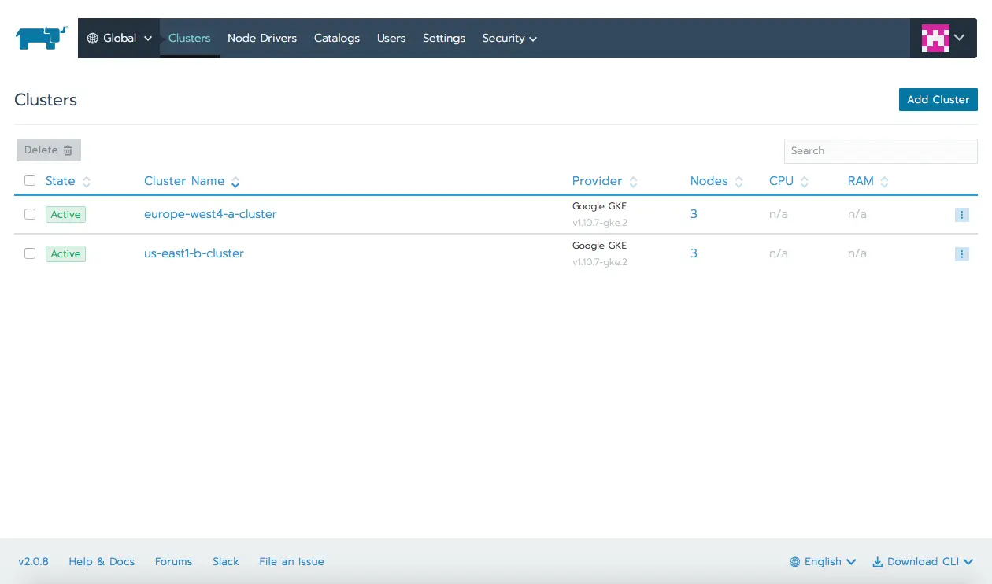Click Active badge of us-east1-b-cluster
This screenshot has width=992, height=584.
point(65,253)
